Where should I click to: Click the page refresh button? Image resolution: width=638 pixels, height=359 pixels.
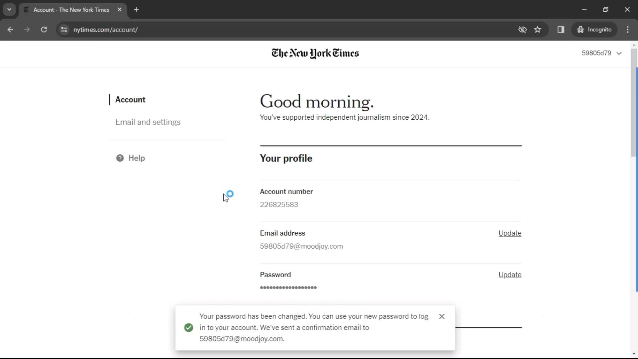(44, 29)
